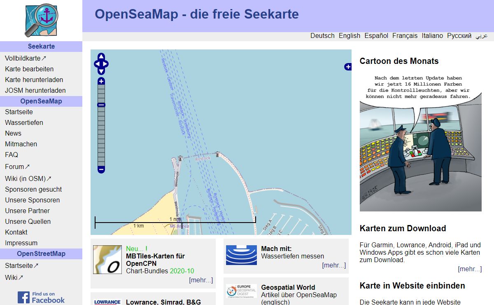The height and width of the screenshot is (305, 494).
Task: Click mehr link under Karten zum Download
Action: [470, 269]
